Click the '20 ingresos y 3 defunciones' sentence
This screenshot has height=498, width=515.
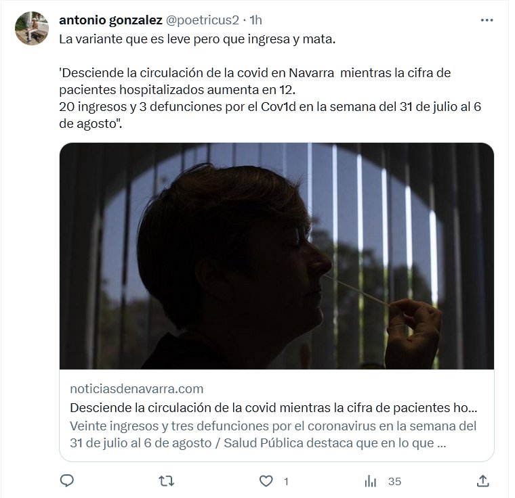tap(270, 107)
